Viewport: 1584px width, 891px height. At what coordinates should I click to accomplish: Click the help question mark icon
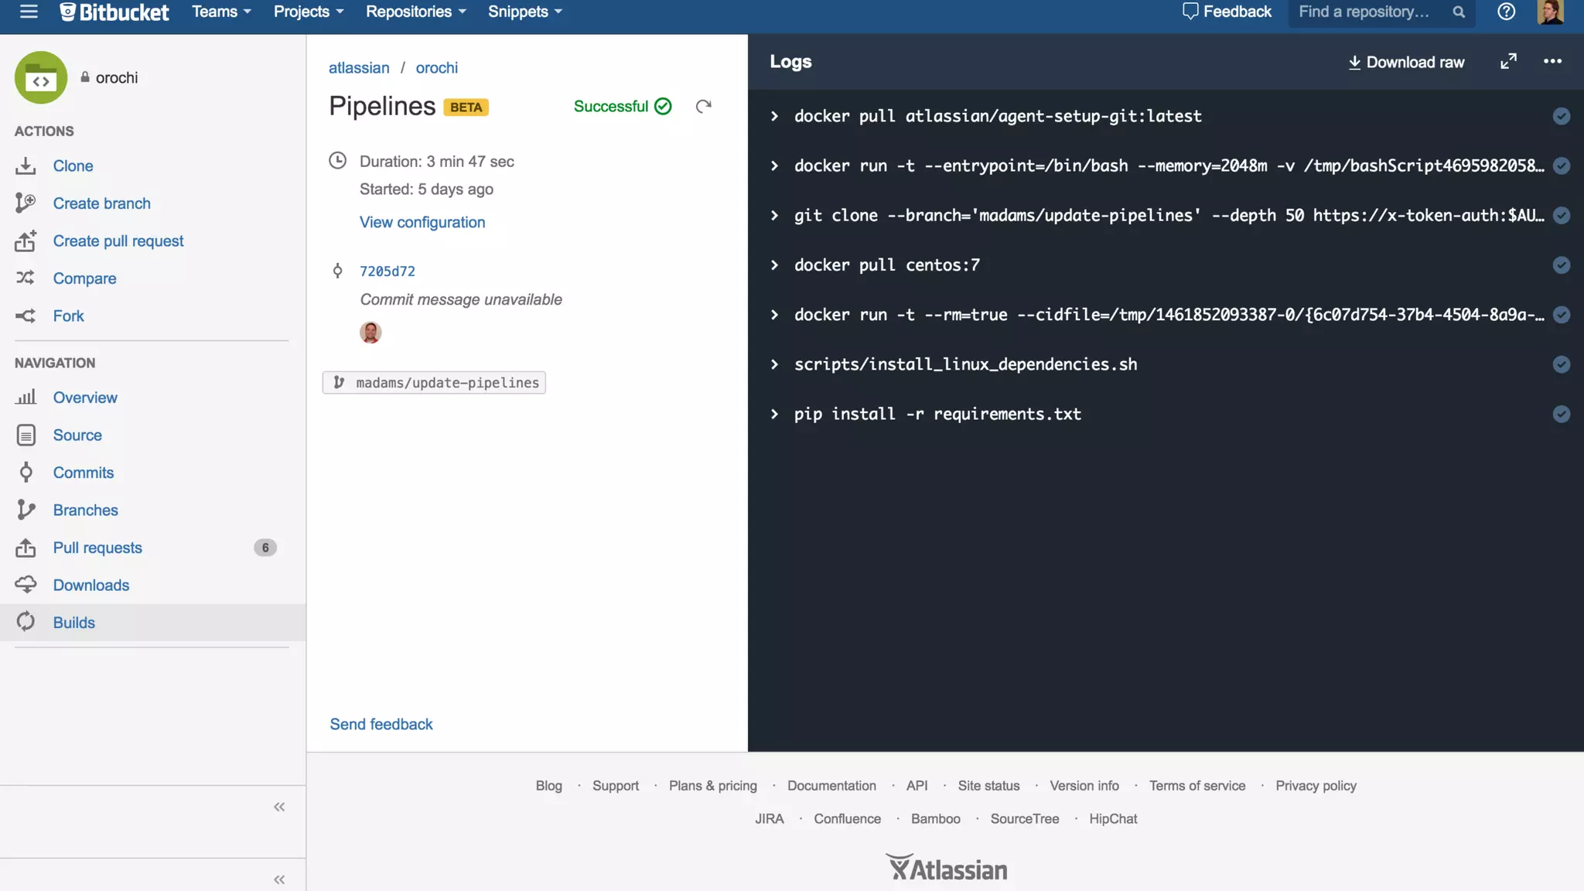pos(1506,12)
